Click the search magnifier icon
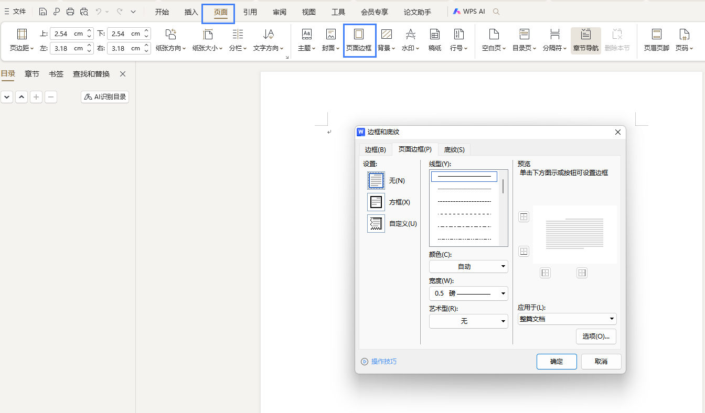The height and width of the screenshot is (413, 705). pos(497,12)
